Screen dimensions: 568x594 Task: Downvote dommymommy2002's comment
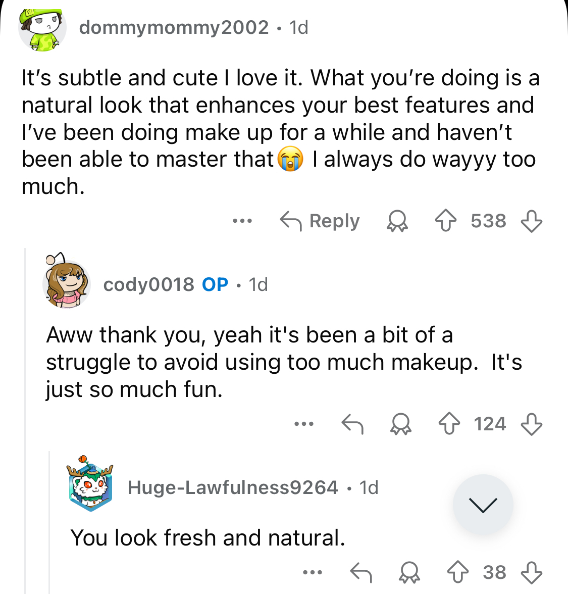coord(531,221)
